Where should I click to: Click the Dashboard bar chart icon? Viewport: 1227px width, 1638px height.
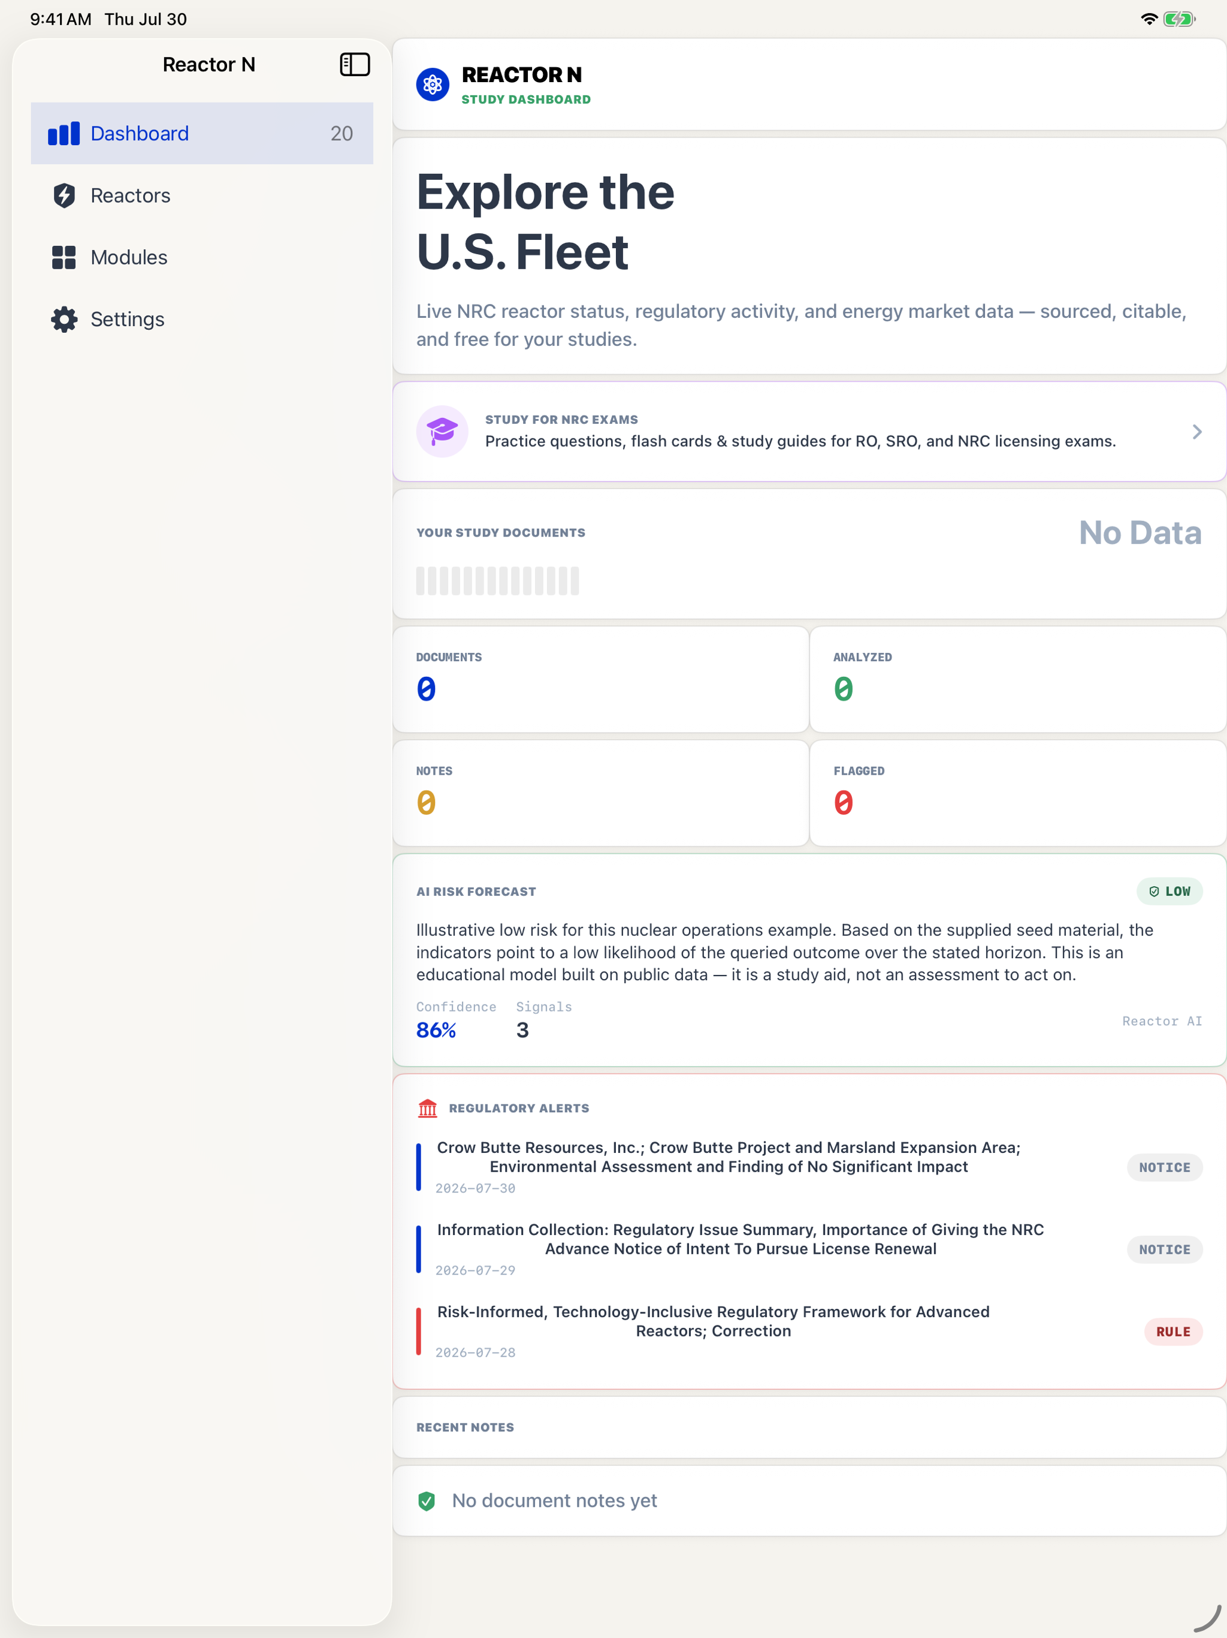pos(64,133)
